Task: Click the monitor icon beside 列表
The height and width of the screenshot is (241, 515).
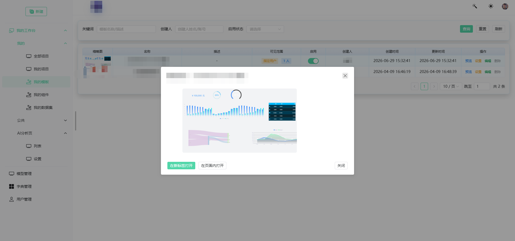Action: 29,146
